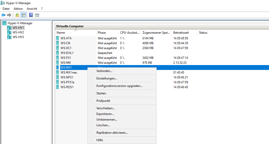
Task: Select the WS-ATA virtual machine name
Action: pyautogui.click(x=66, y=38)
